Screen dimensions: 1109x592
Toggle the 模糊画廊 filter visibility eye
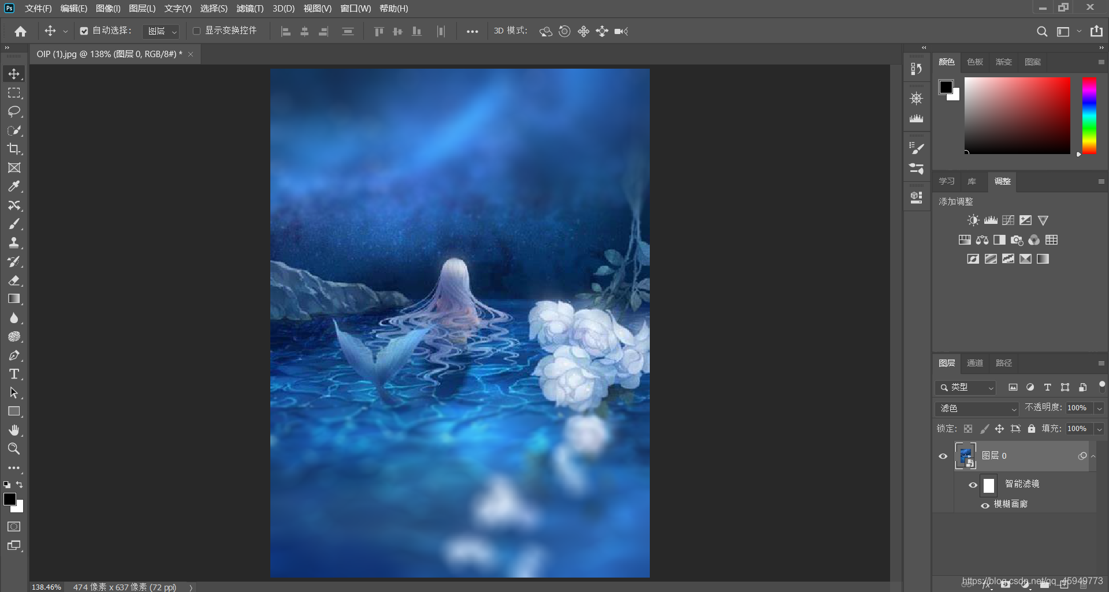click(985, 505)
